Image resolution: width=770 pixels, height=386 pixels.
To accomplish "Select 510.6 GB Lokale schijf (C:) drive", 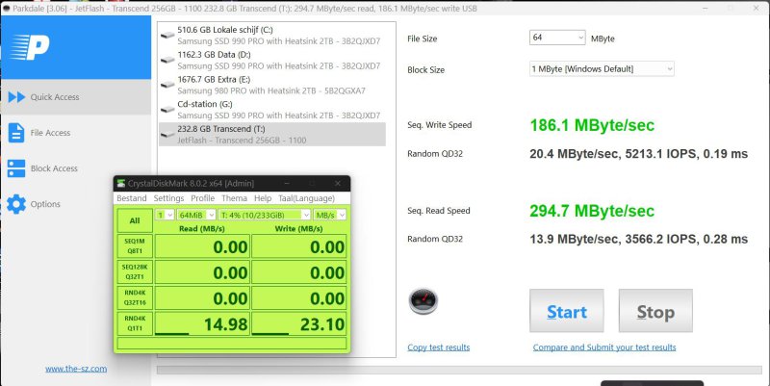I will (x=272, y=36).
